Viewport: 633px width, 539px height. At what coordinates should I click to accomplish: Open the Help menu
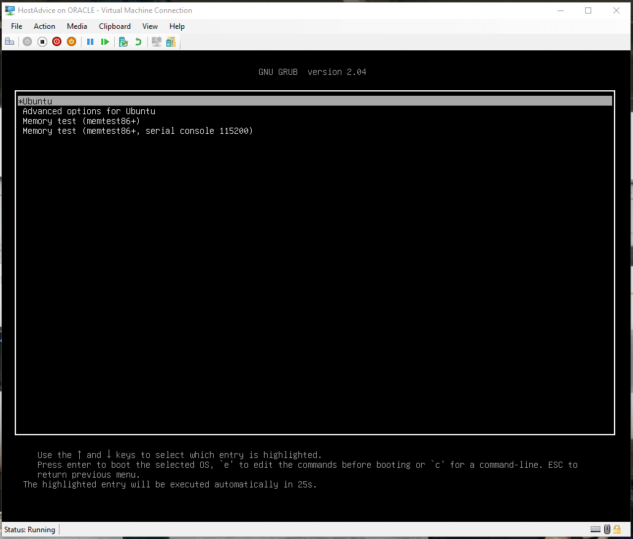coord(177,26)
